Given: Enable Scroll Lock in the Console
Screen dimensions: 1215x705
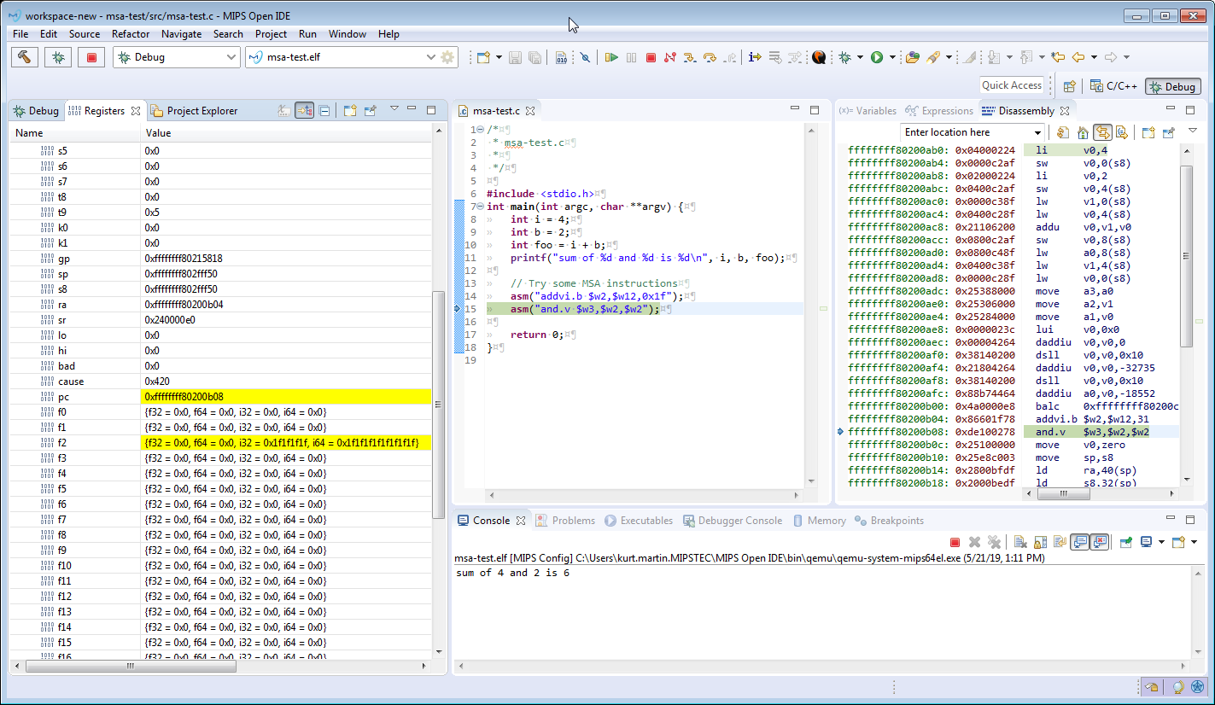Looking at the screenshot, I should 1040,541.
